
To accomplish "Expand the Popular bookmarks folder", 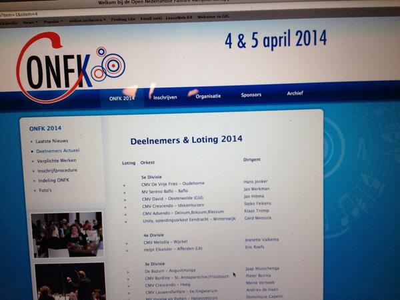I will pos(53,22).
